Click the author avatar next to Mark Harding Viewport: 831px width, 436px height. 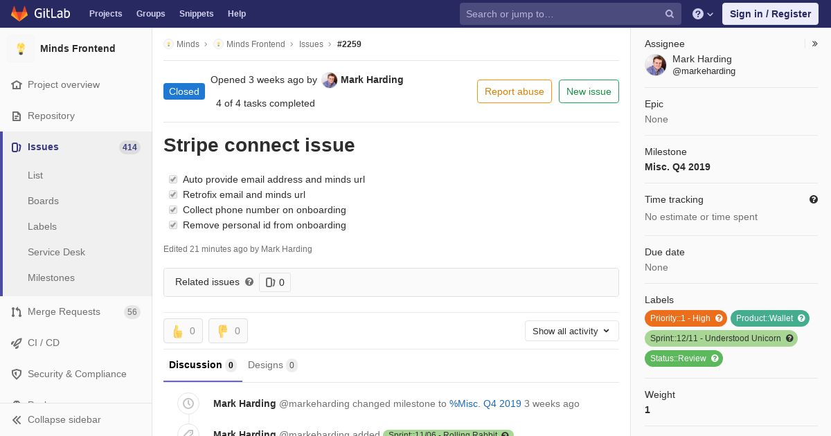point(330,80)
